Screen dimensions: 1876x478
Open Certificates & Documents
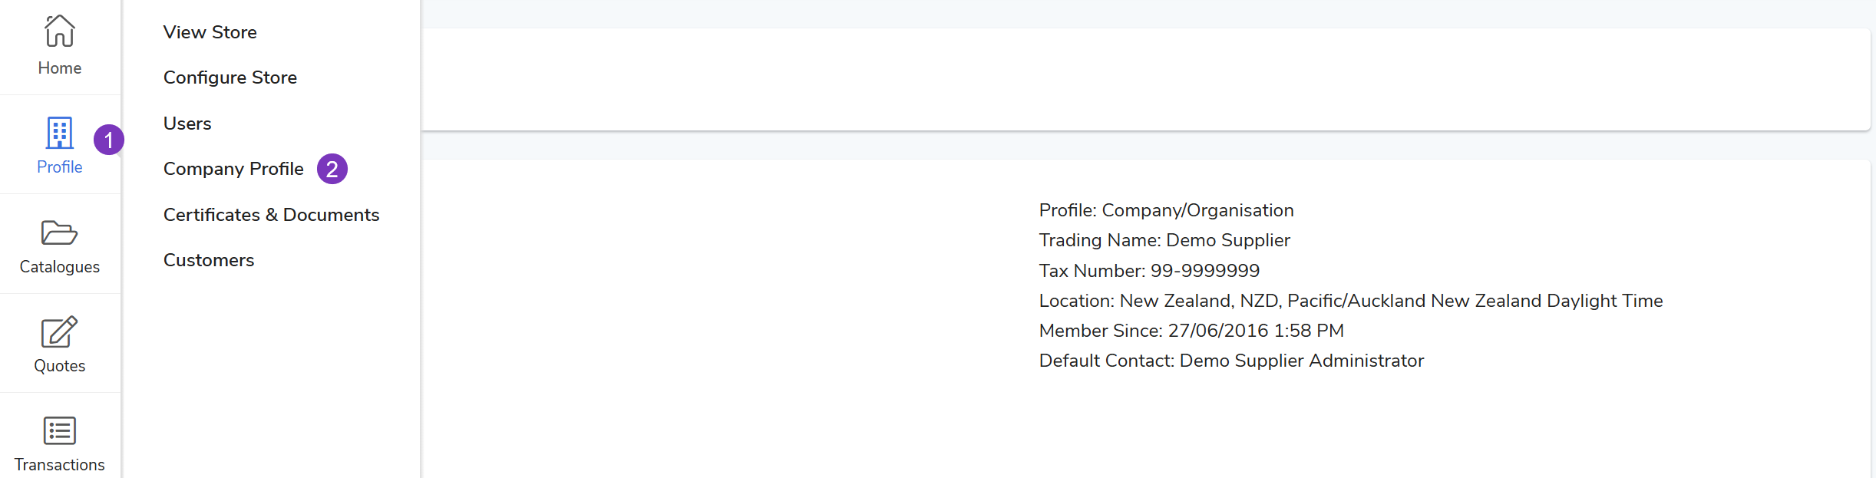271,215
